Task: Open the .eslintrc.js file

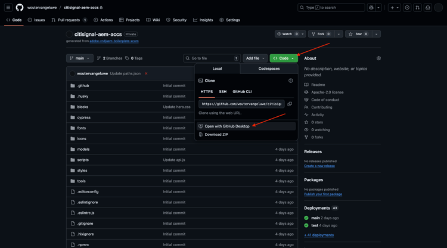Action: tap(85, 213)
